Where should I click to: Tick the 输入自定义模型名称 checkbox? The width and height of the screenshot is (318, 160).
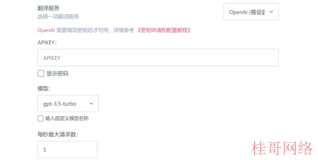(41, 118)
